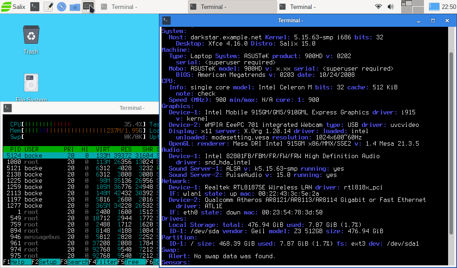Click the keyboard/display settings launcher icon
The image size is (457, 268).
[88, 7]
